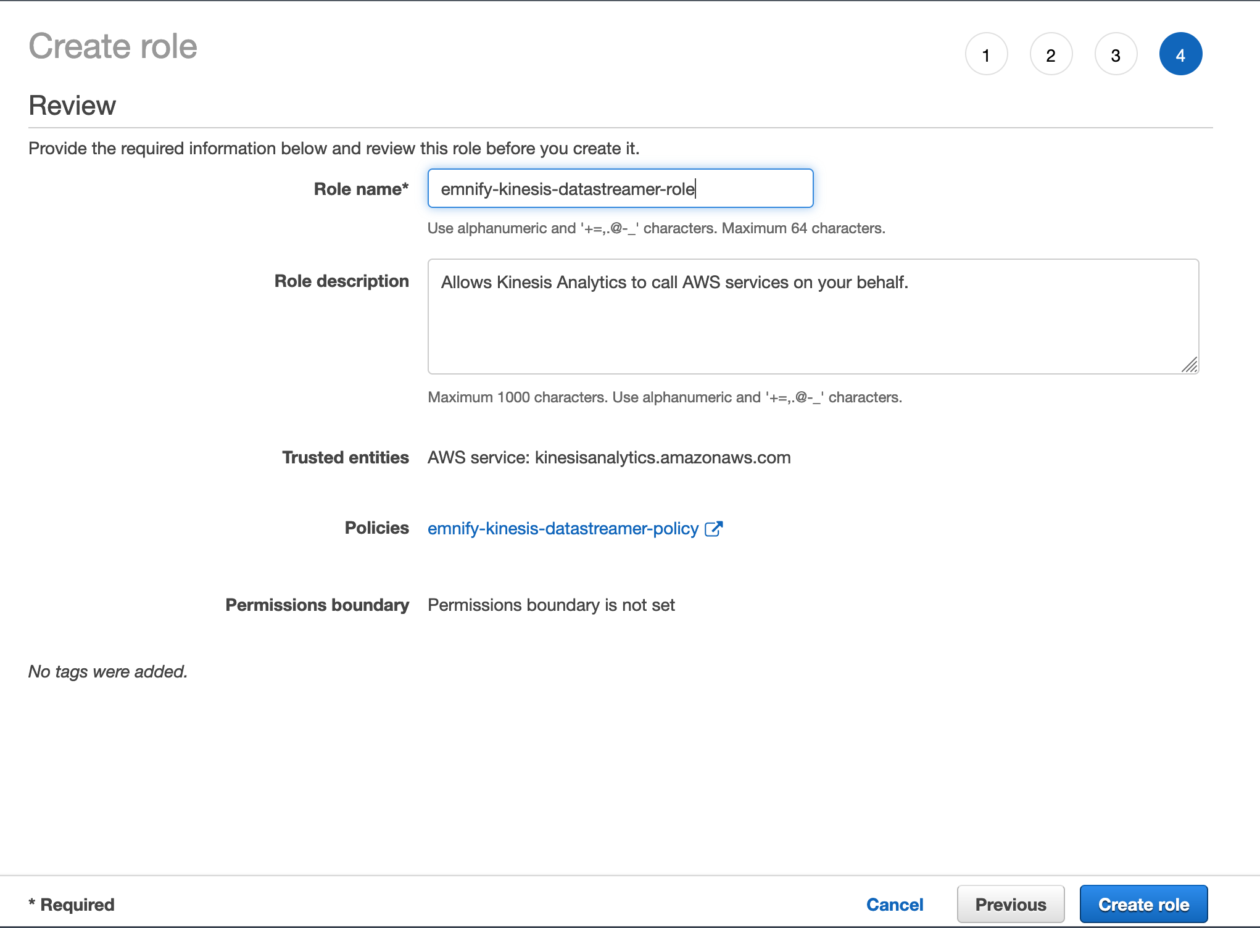Go to wizard step 2
This screenshot has width=1260, height=928.
tap(1051, 54)
